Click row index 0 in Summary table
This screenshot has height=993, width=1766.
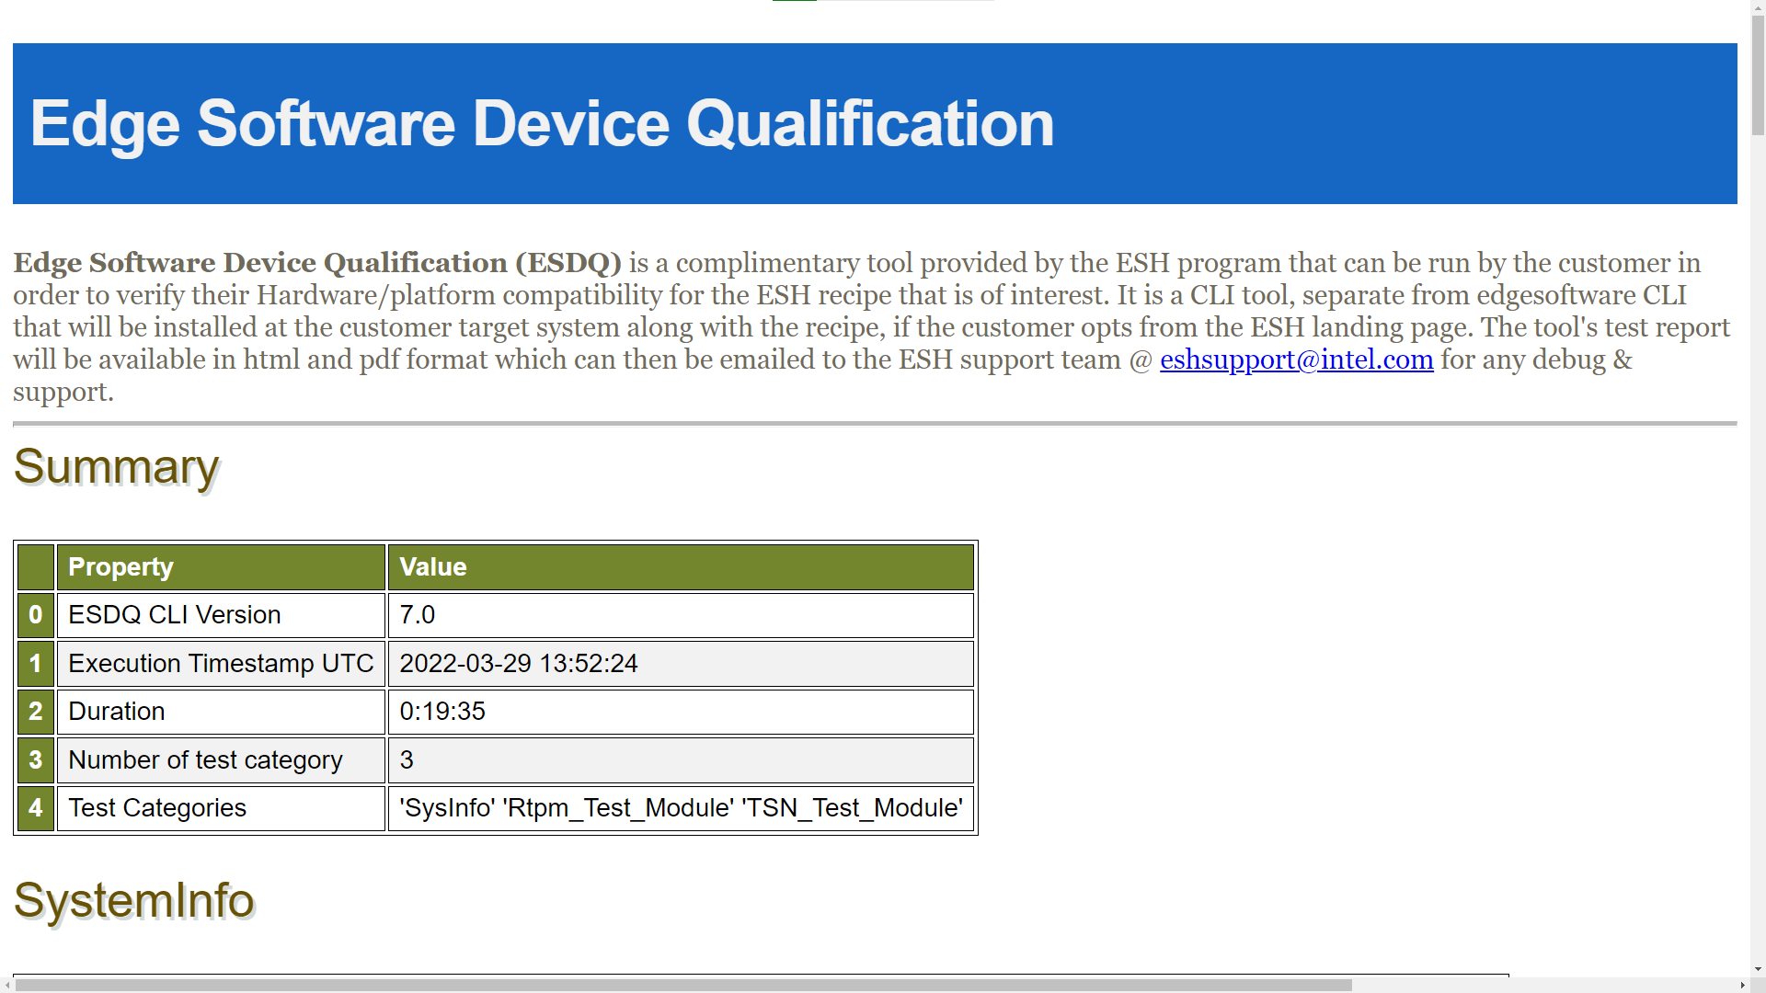coord(36,615)
